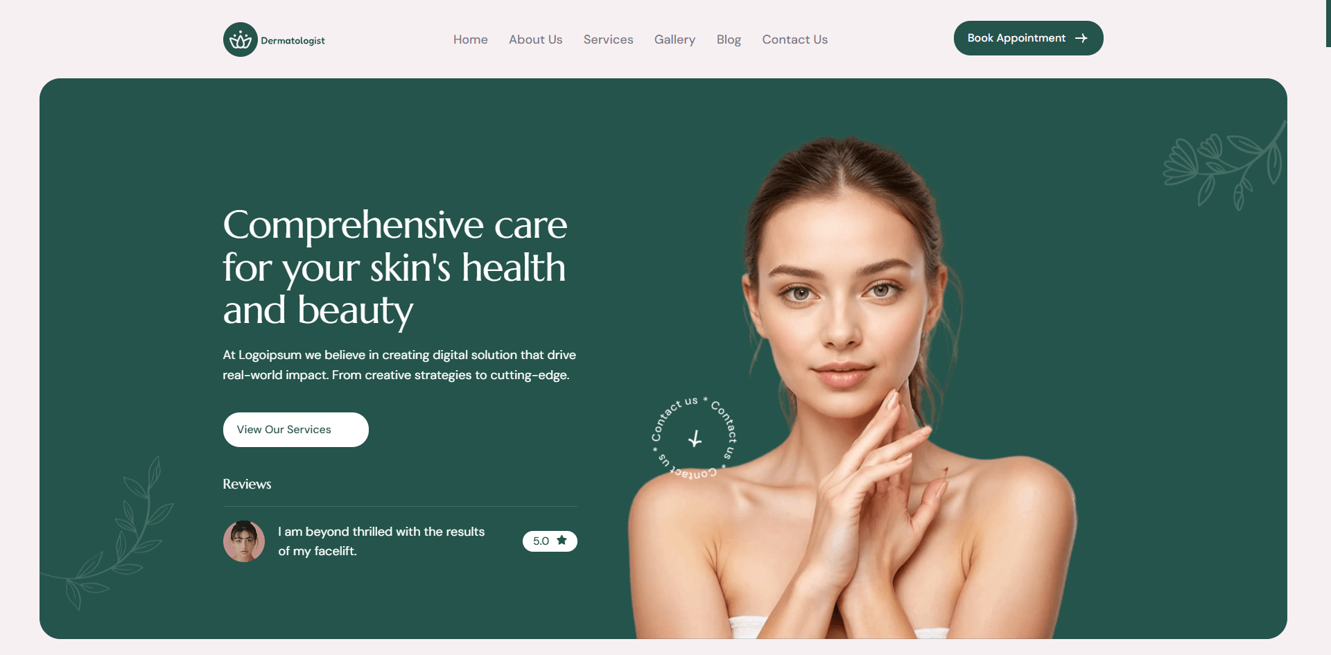Select Contact Us in the navbar
This screenshot has width=1331, height=655.
(794, 40)
